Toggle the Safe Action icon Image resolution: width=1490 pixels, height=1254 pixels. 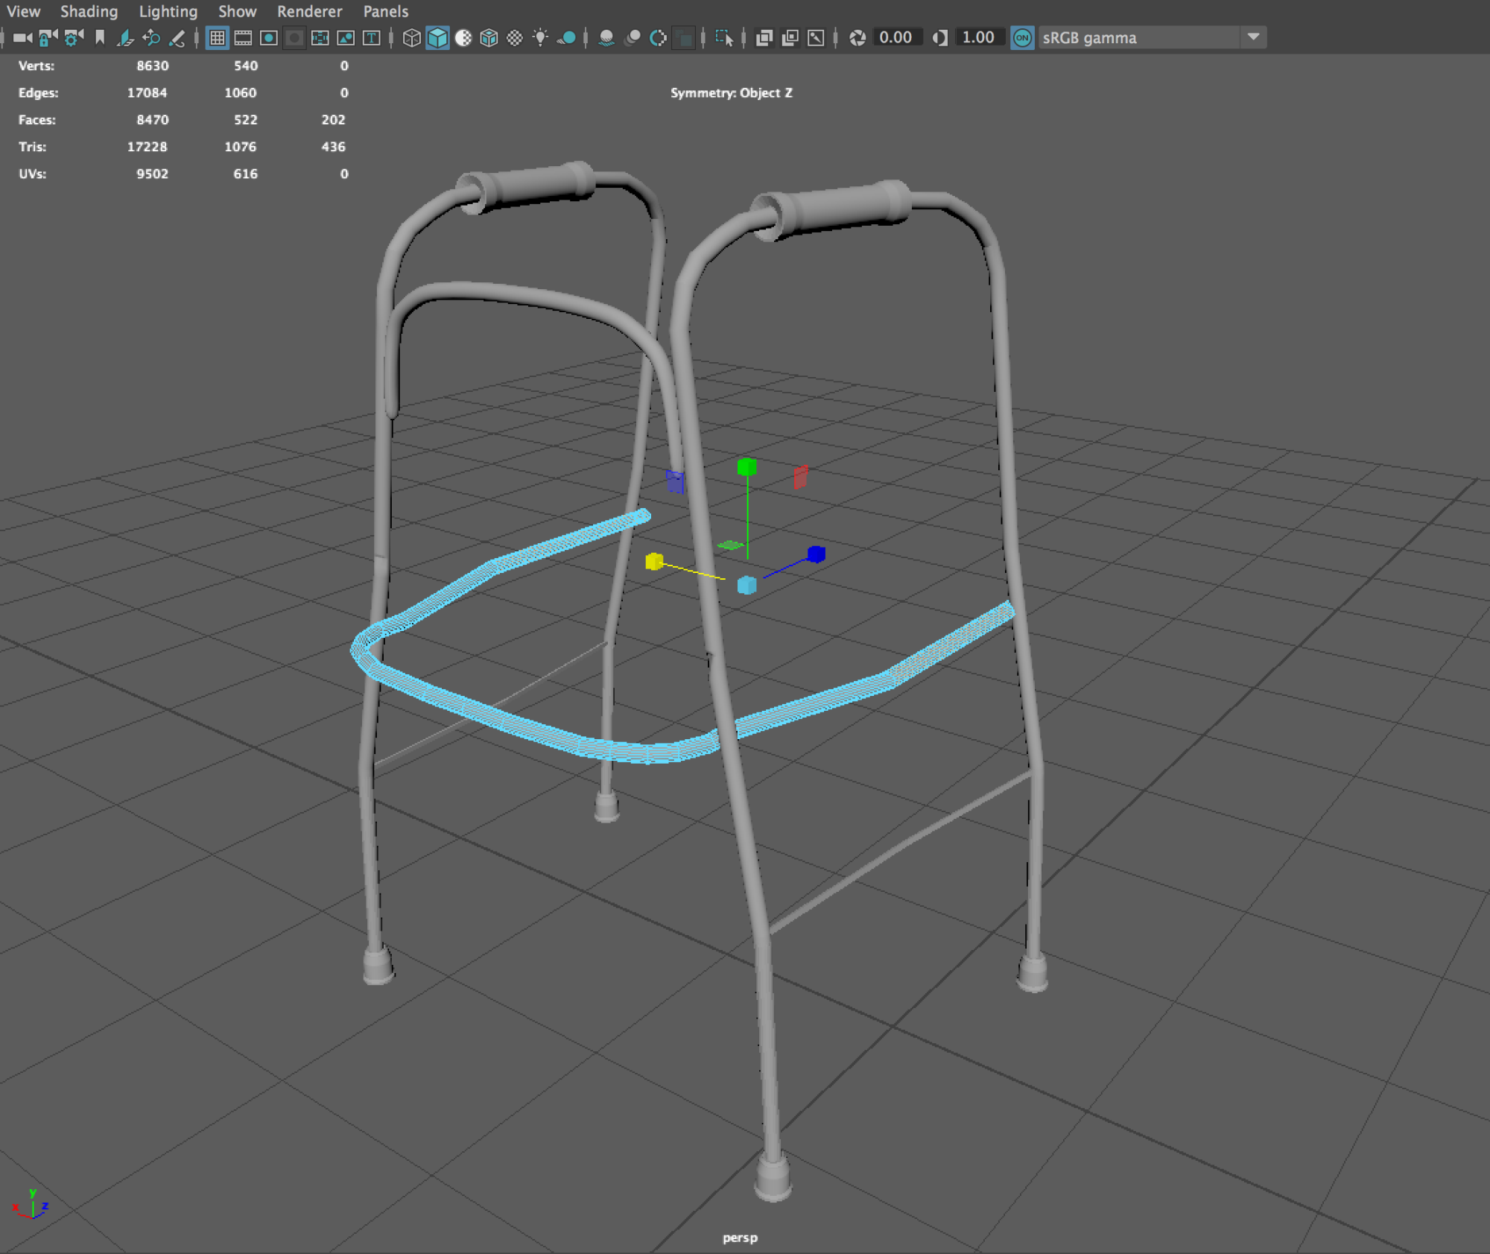click(346, 37)
